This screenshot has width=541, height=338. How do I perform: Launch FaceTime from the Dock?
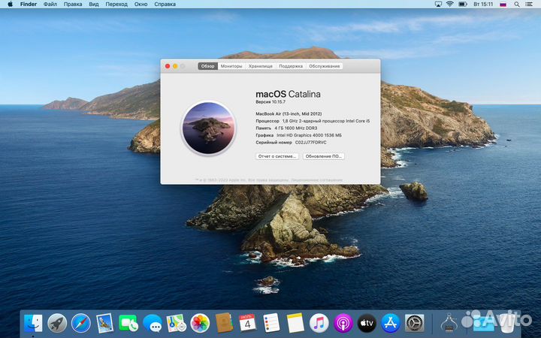click(128, 323)
